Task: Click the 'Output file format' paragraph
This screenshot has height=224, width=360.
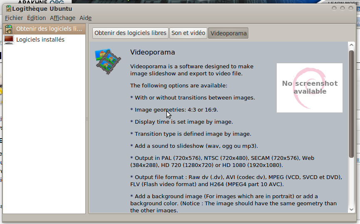Action: click(x=236, y=181)
